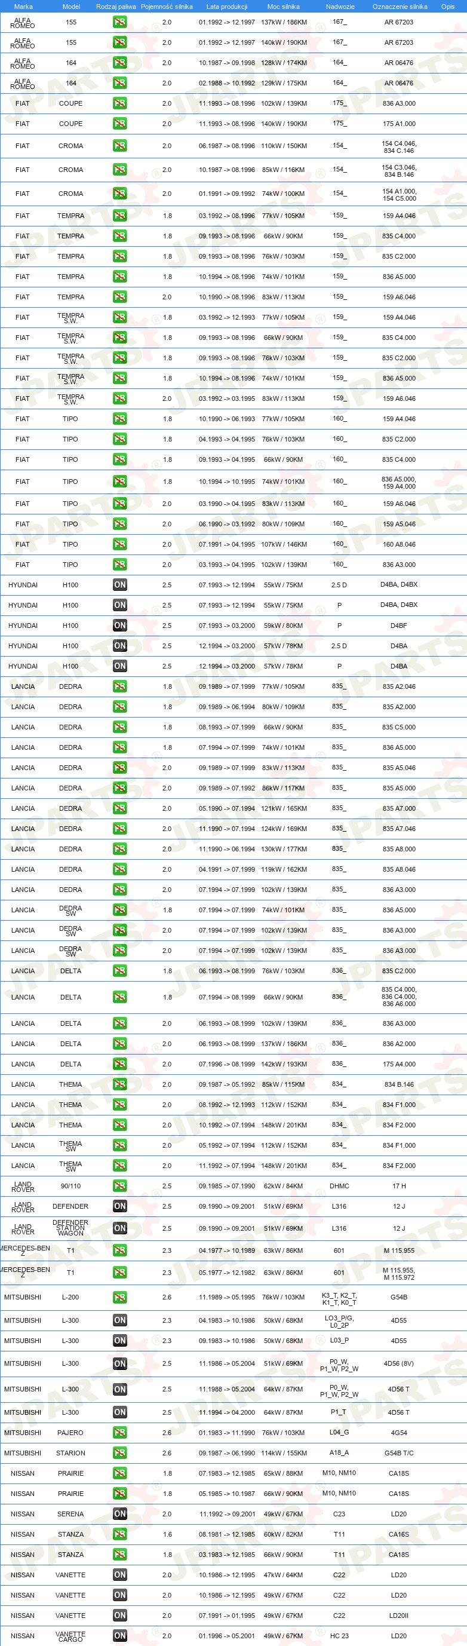Viewport: 467px width, 1646px height.
Task: Select engine code 4G54
Action: point(399,1433)
